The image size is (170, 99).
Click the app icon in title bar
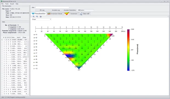pyautogui.click(x=2, y=1)
